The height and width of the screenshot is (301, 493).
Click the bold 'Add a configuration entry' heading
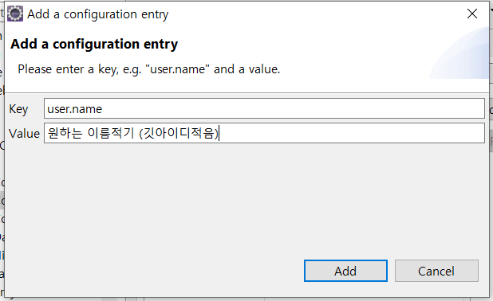[x=94, y=44]
